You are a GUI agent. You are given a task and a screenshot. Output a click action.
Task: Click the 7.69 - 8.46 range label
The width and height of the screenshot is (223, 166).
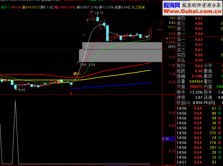[x=87, y=65]
